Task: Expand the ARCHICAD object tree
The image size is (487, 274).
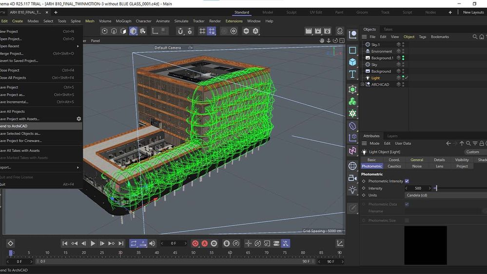Action: click(x=363, y=84)
